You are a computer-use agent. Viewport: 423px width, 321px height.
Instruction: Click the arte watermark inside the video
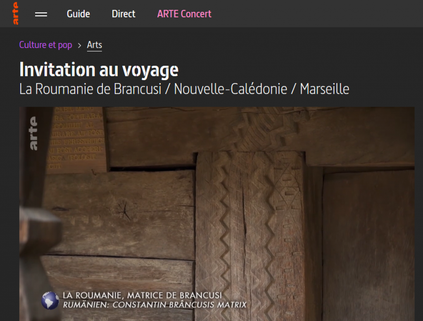(33, 133)
